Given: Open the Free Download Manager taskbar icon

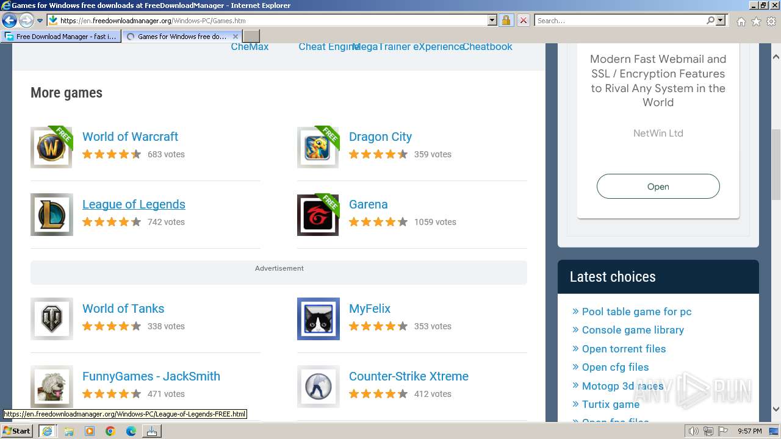Looking at the screenshot, I should click(x=151, y=431).
